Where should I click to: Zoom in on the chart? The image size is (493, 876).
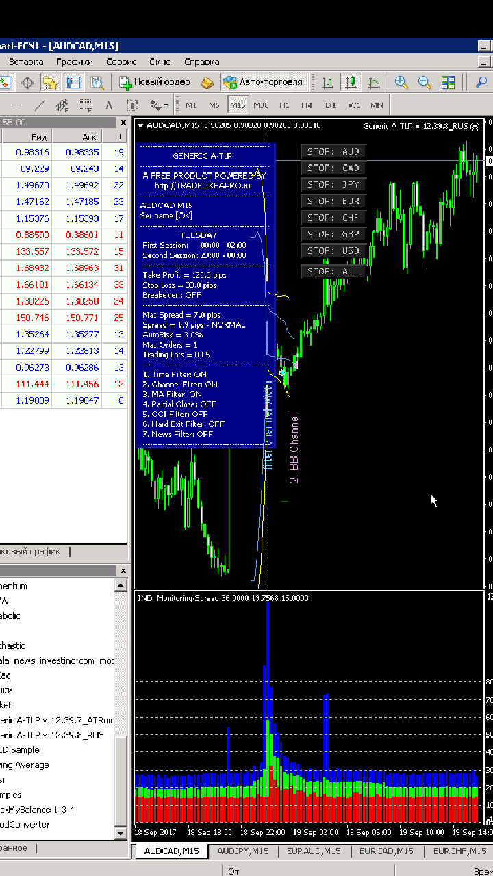pyautogui.click(x=402, y=82)
